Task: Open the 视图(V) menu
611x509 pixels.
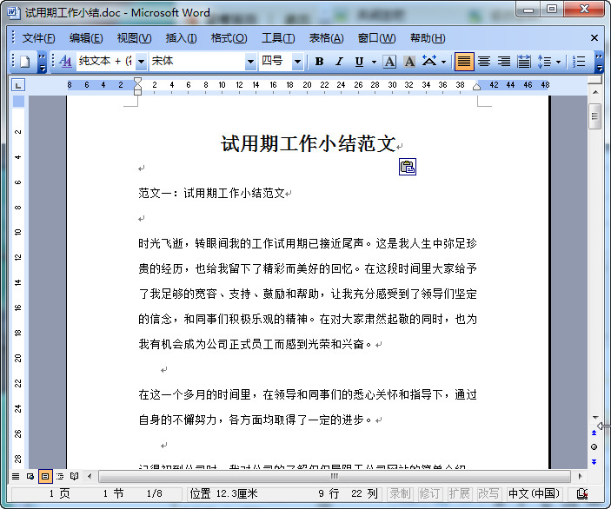Action: (134, 38)
